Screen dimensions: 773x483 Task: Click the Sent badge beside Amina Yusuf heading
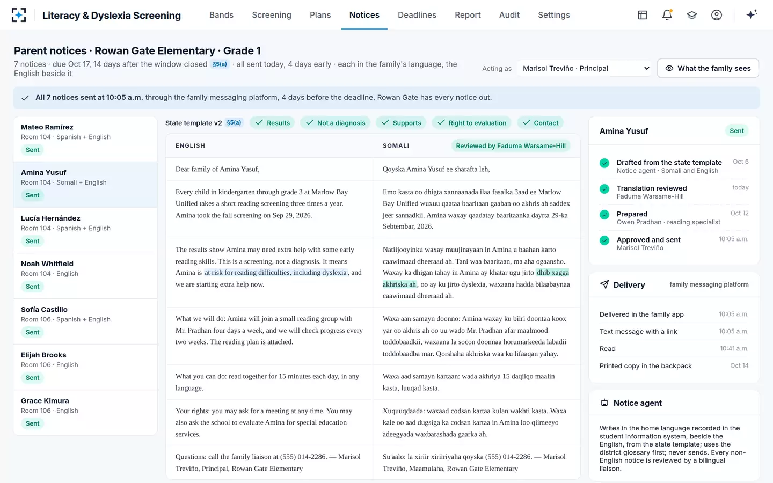(736, 131)
